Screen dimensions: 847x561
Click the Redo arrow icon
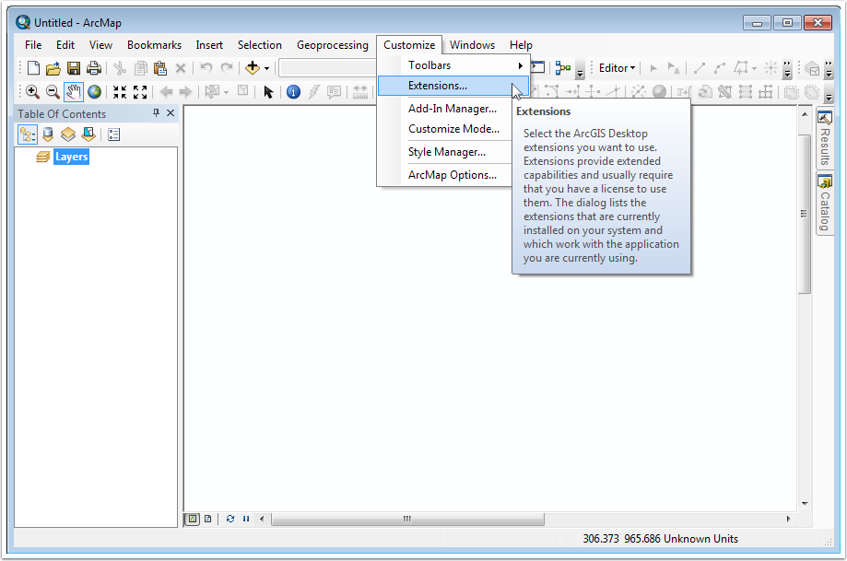tap(227, 68)
